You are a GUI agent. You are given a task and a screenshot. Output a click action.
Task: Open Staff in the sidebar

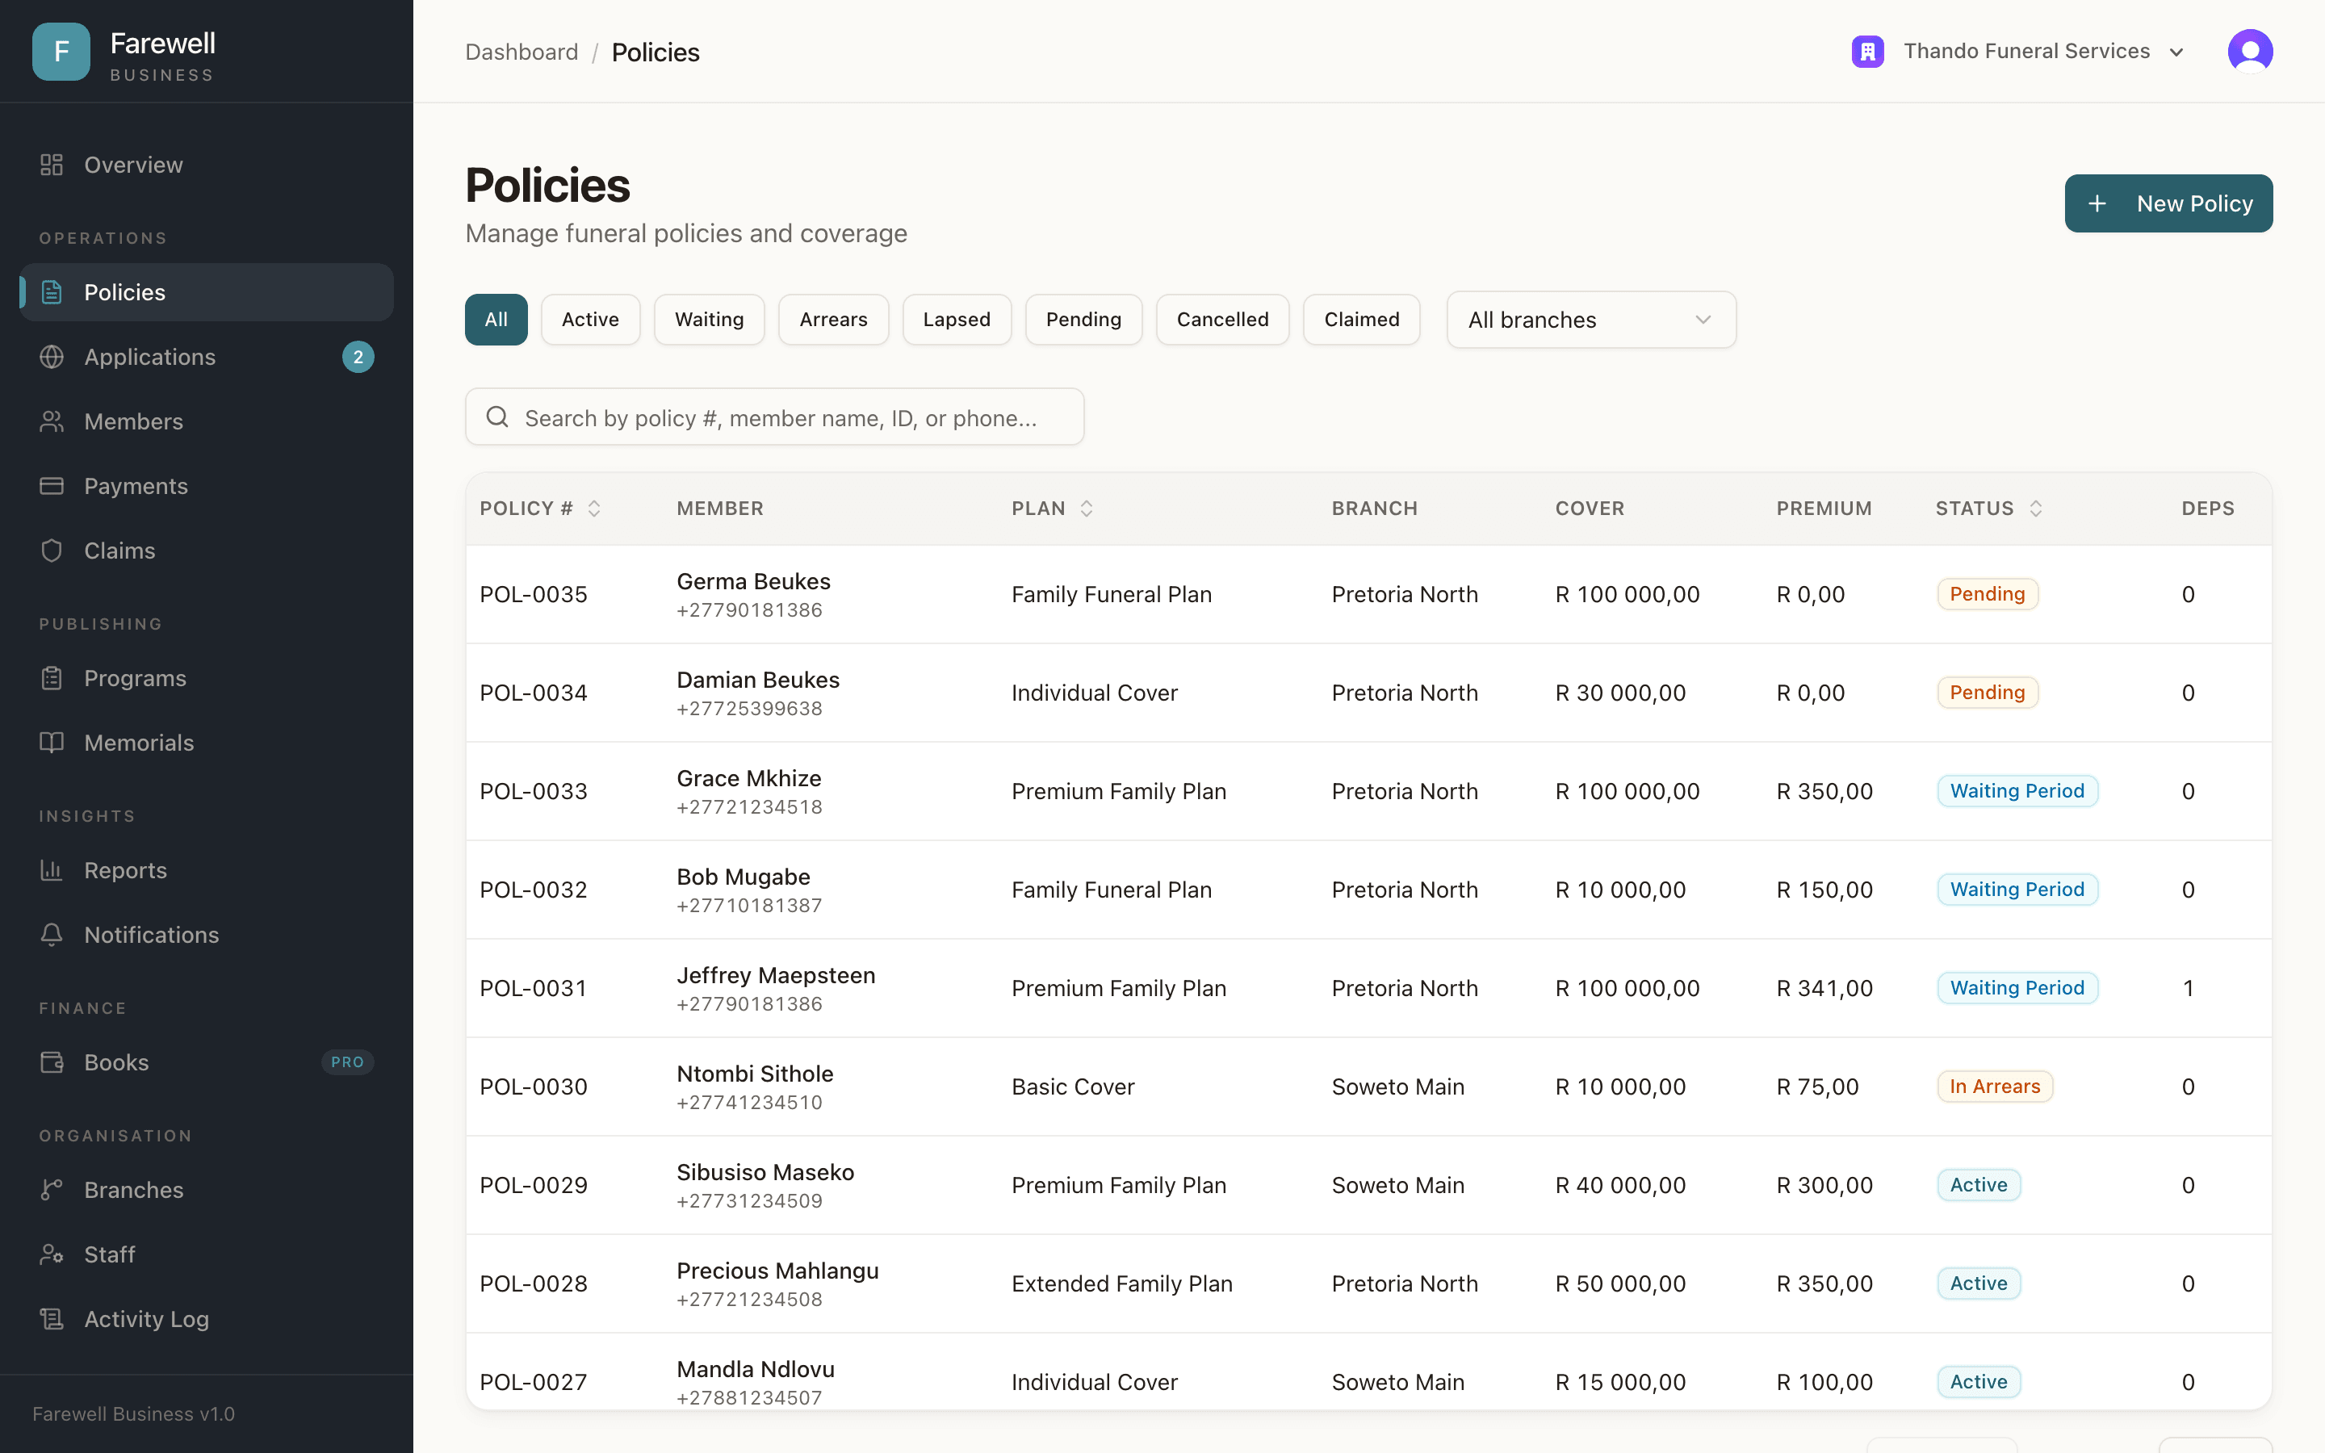point(207,1254)
